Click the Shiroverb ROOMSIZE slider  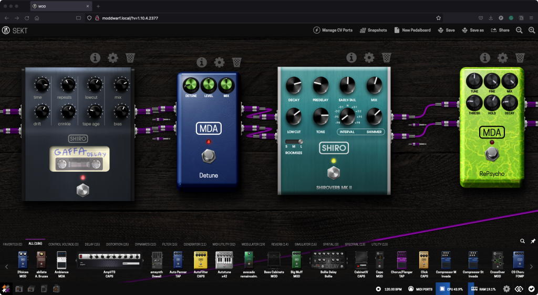[294, 141]
